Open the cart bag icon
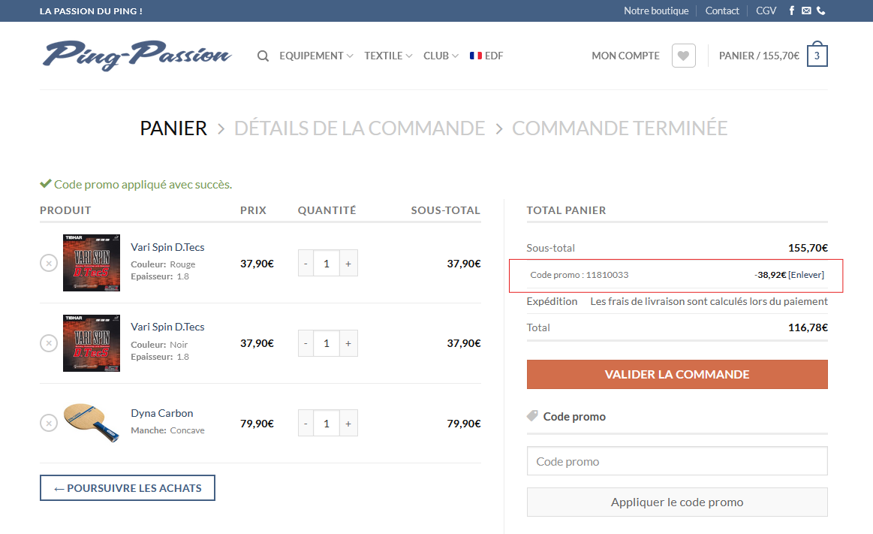This screenshot has height=534, width=873. (817, 56)
